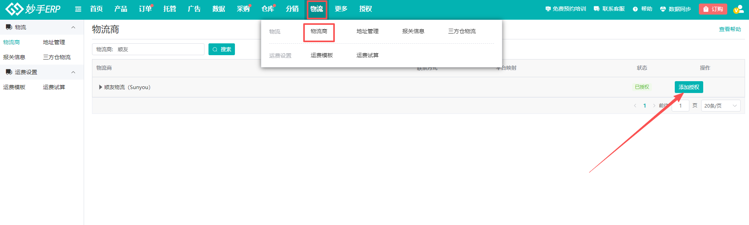749x225 pixels.
Task: Open 运费模板 in the left sidebar
Action: point(14,87)
